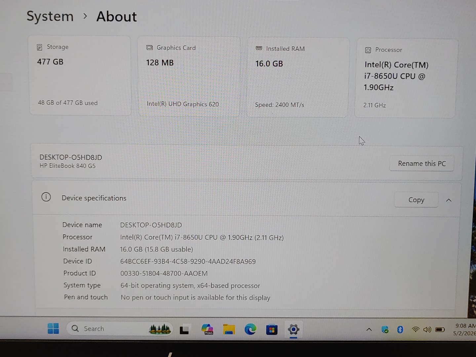Viewport: 476px width, 357px height.
Task: Open File Explorer from the taskbar
Action: pyautogui.click(x=229, y=329)
